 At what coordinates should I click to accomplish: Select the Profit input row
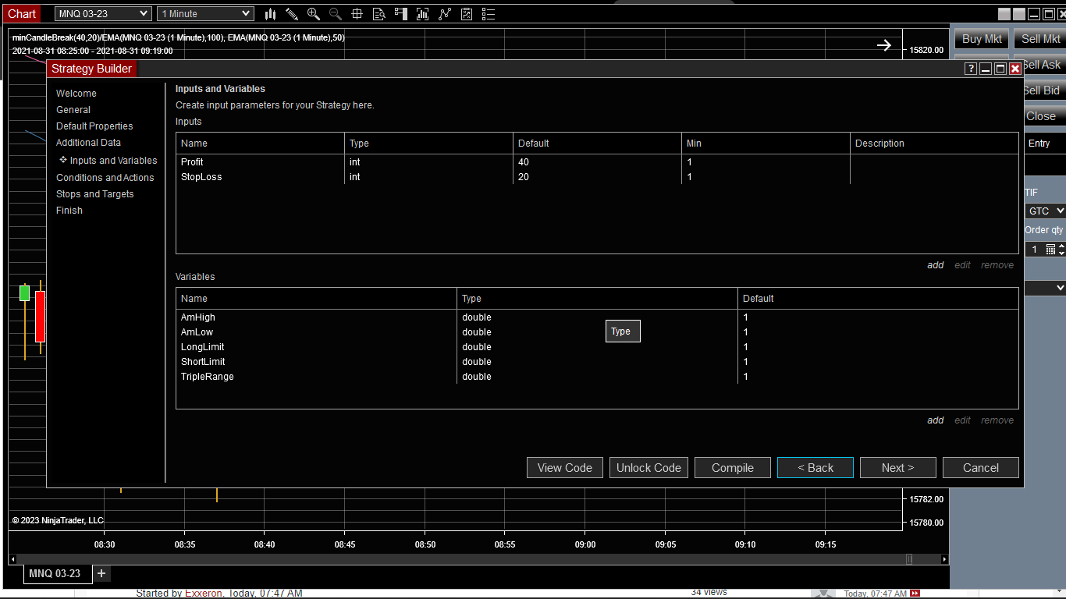597,162
